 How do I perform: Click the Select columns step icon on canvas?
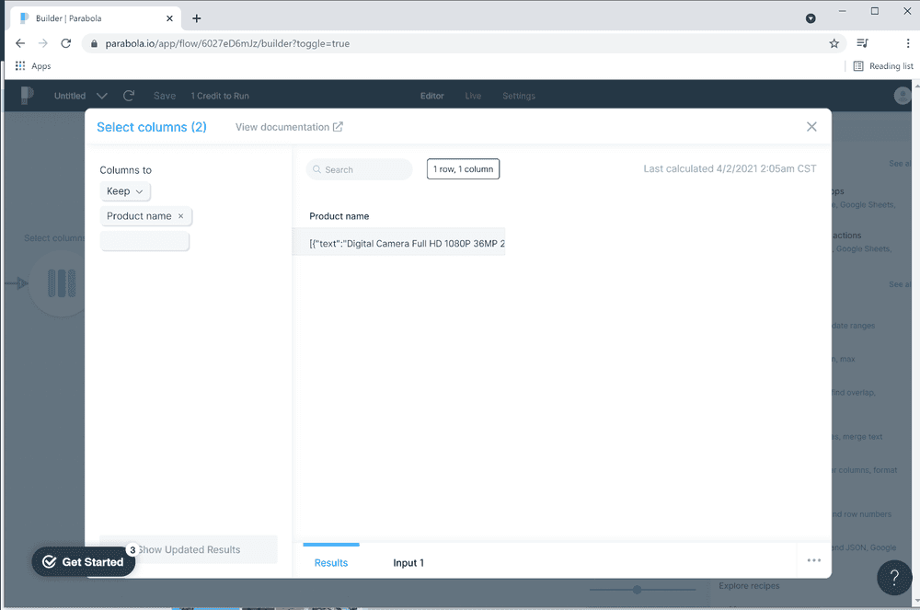tap(61, 283)
